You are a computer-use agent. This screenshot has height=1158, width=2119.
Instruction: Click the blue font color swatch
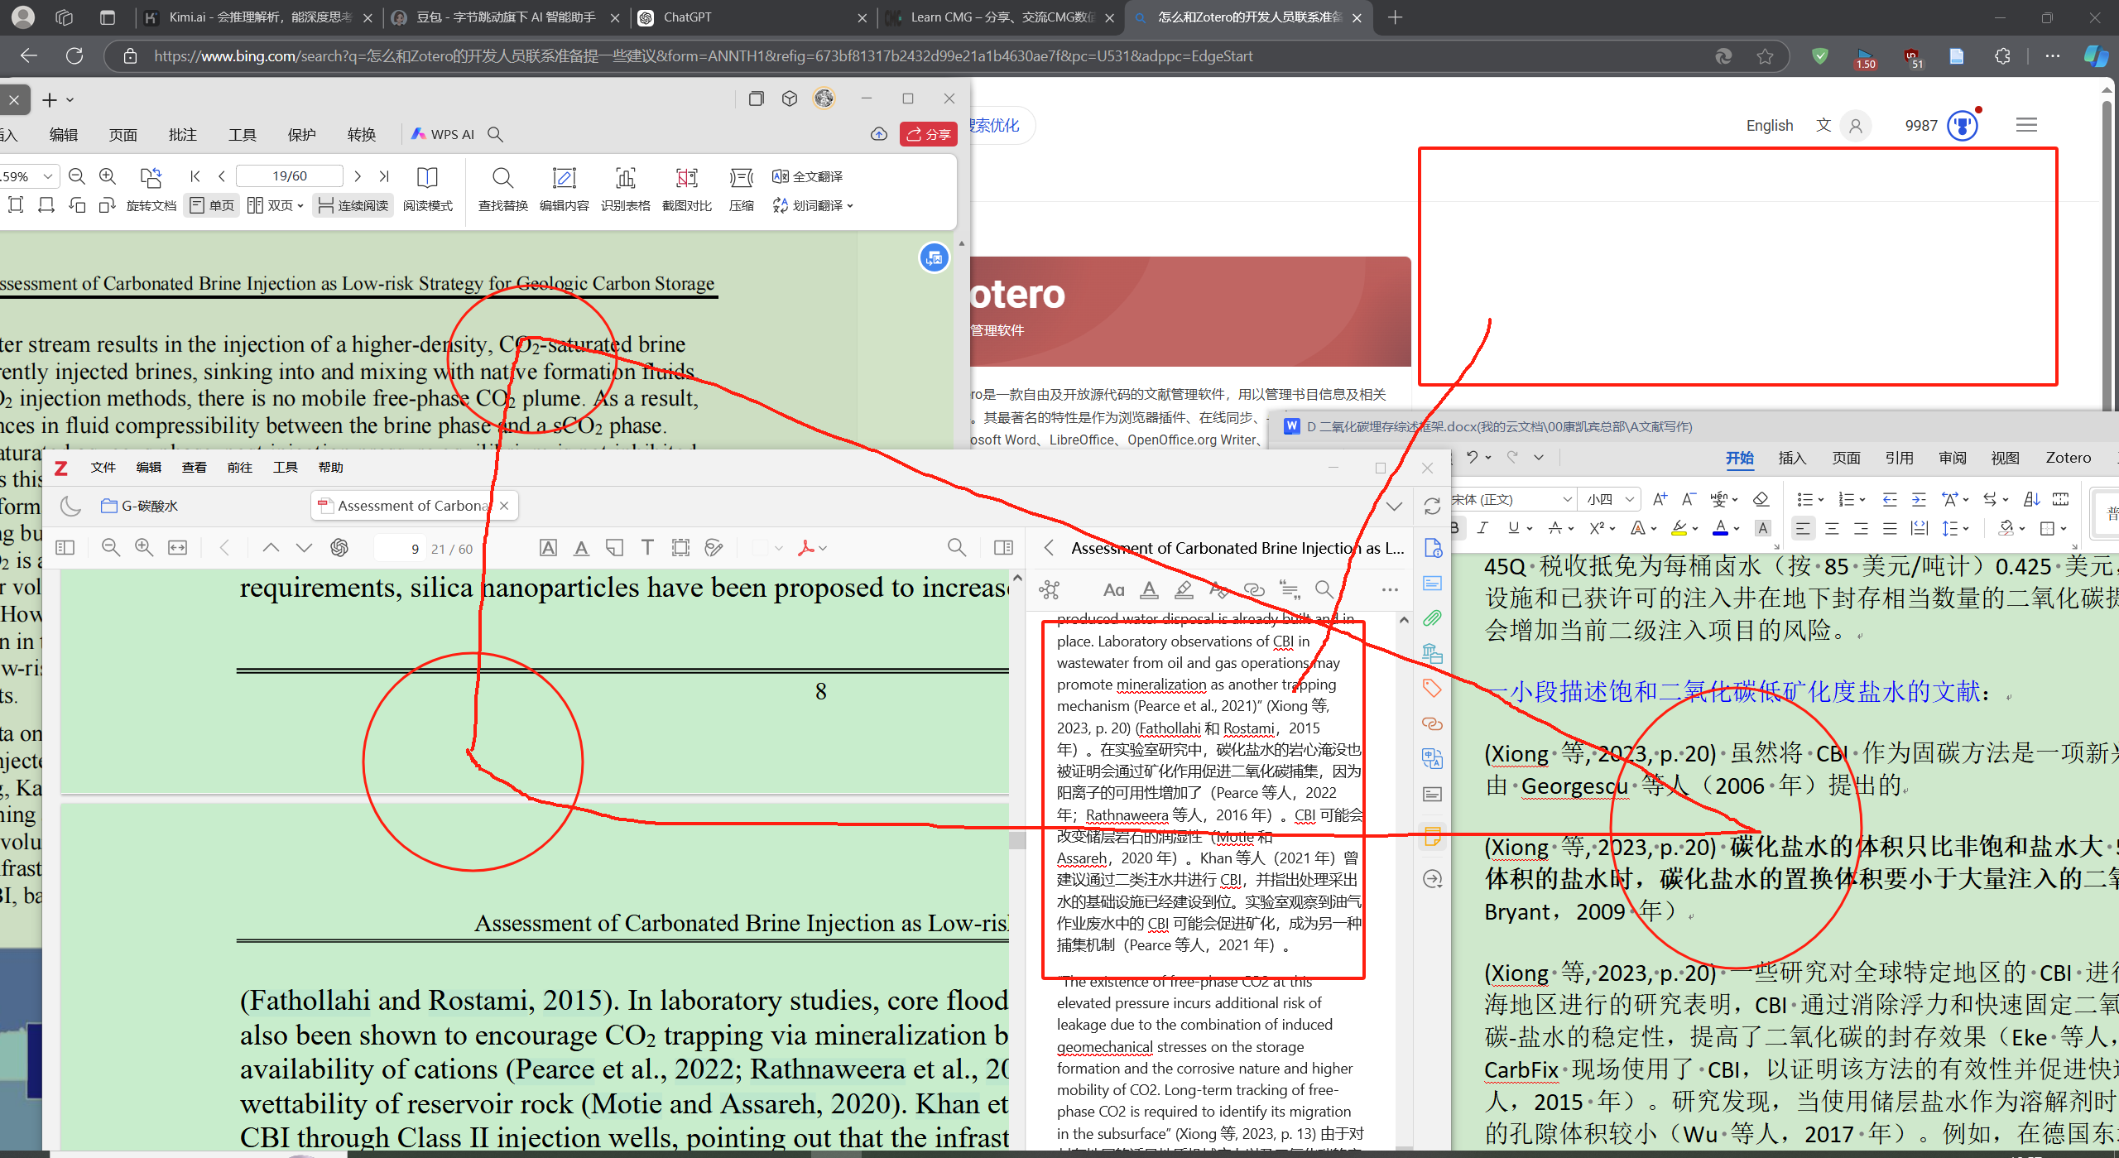point(1720,528)
